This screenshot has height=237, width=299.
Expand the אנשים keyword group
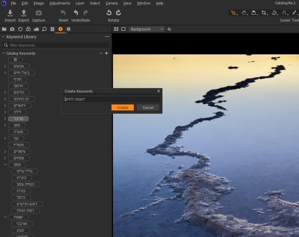(x=5, y=67)
